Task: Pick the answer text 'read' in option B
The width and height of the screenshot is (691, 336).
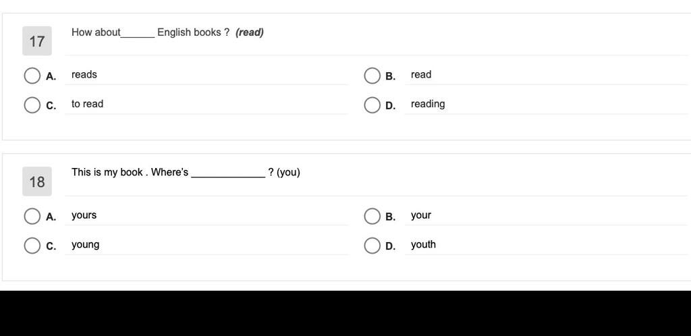Action: (x=421, y=75)
